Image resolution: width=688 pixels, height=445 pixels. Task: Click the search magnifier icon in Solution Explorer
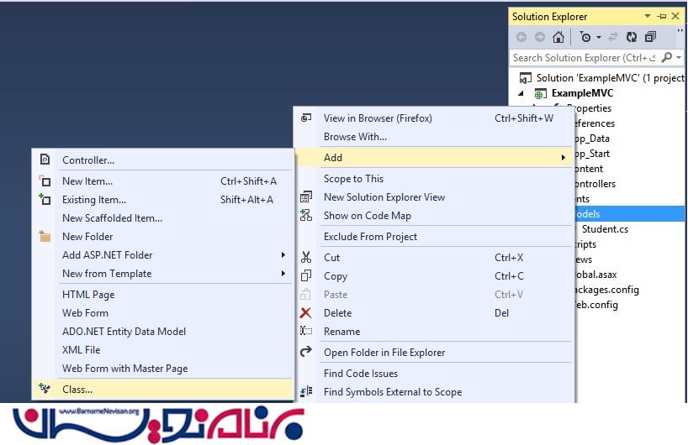coord(666,57)
